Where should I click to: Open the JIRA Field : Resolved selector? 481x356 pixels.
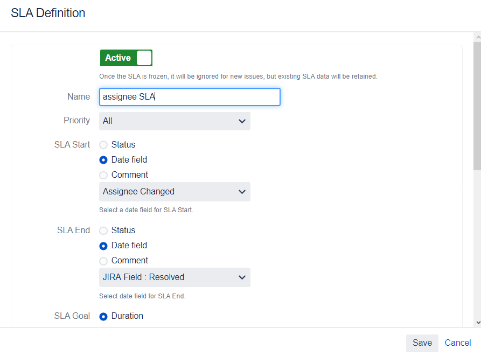click(175, 277)
